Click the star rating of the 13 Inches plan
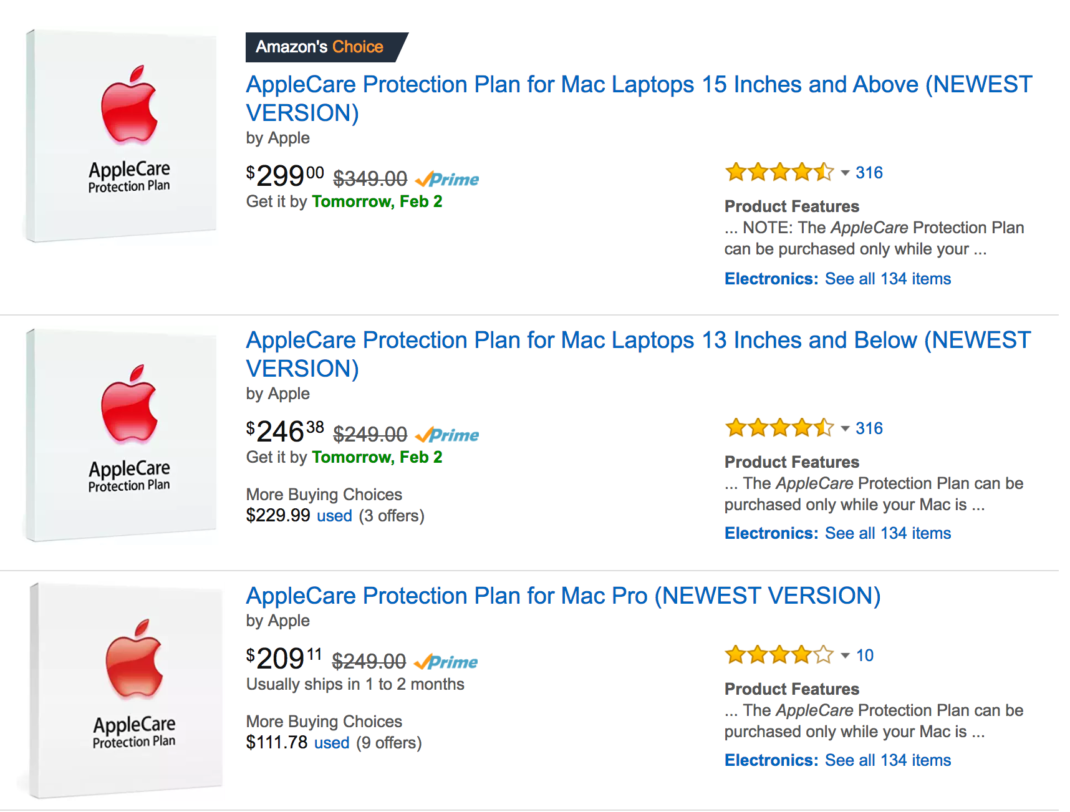The height and width of the screenshot is (812, 1070). pyautogui.click(x=779, y=428)
